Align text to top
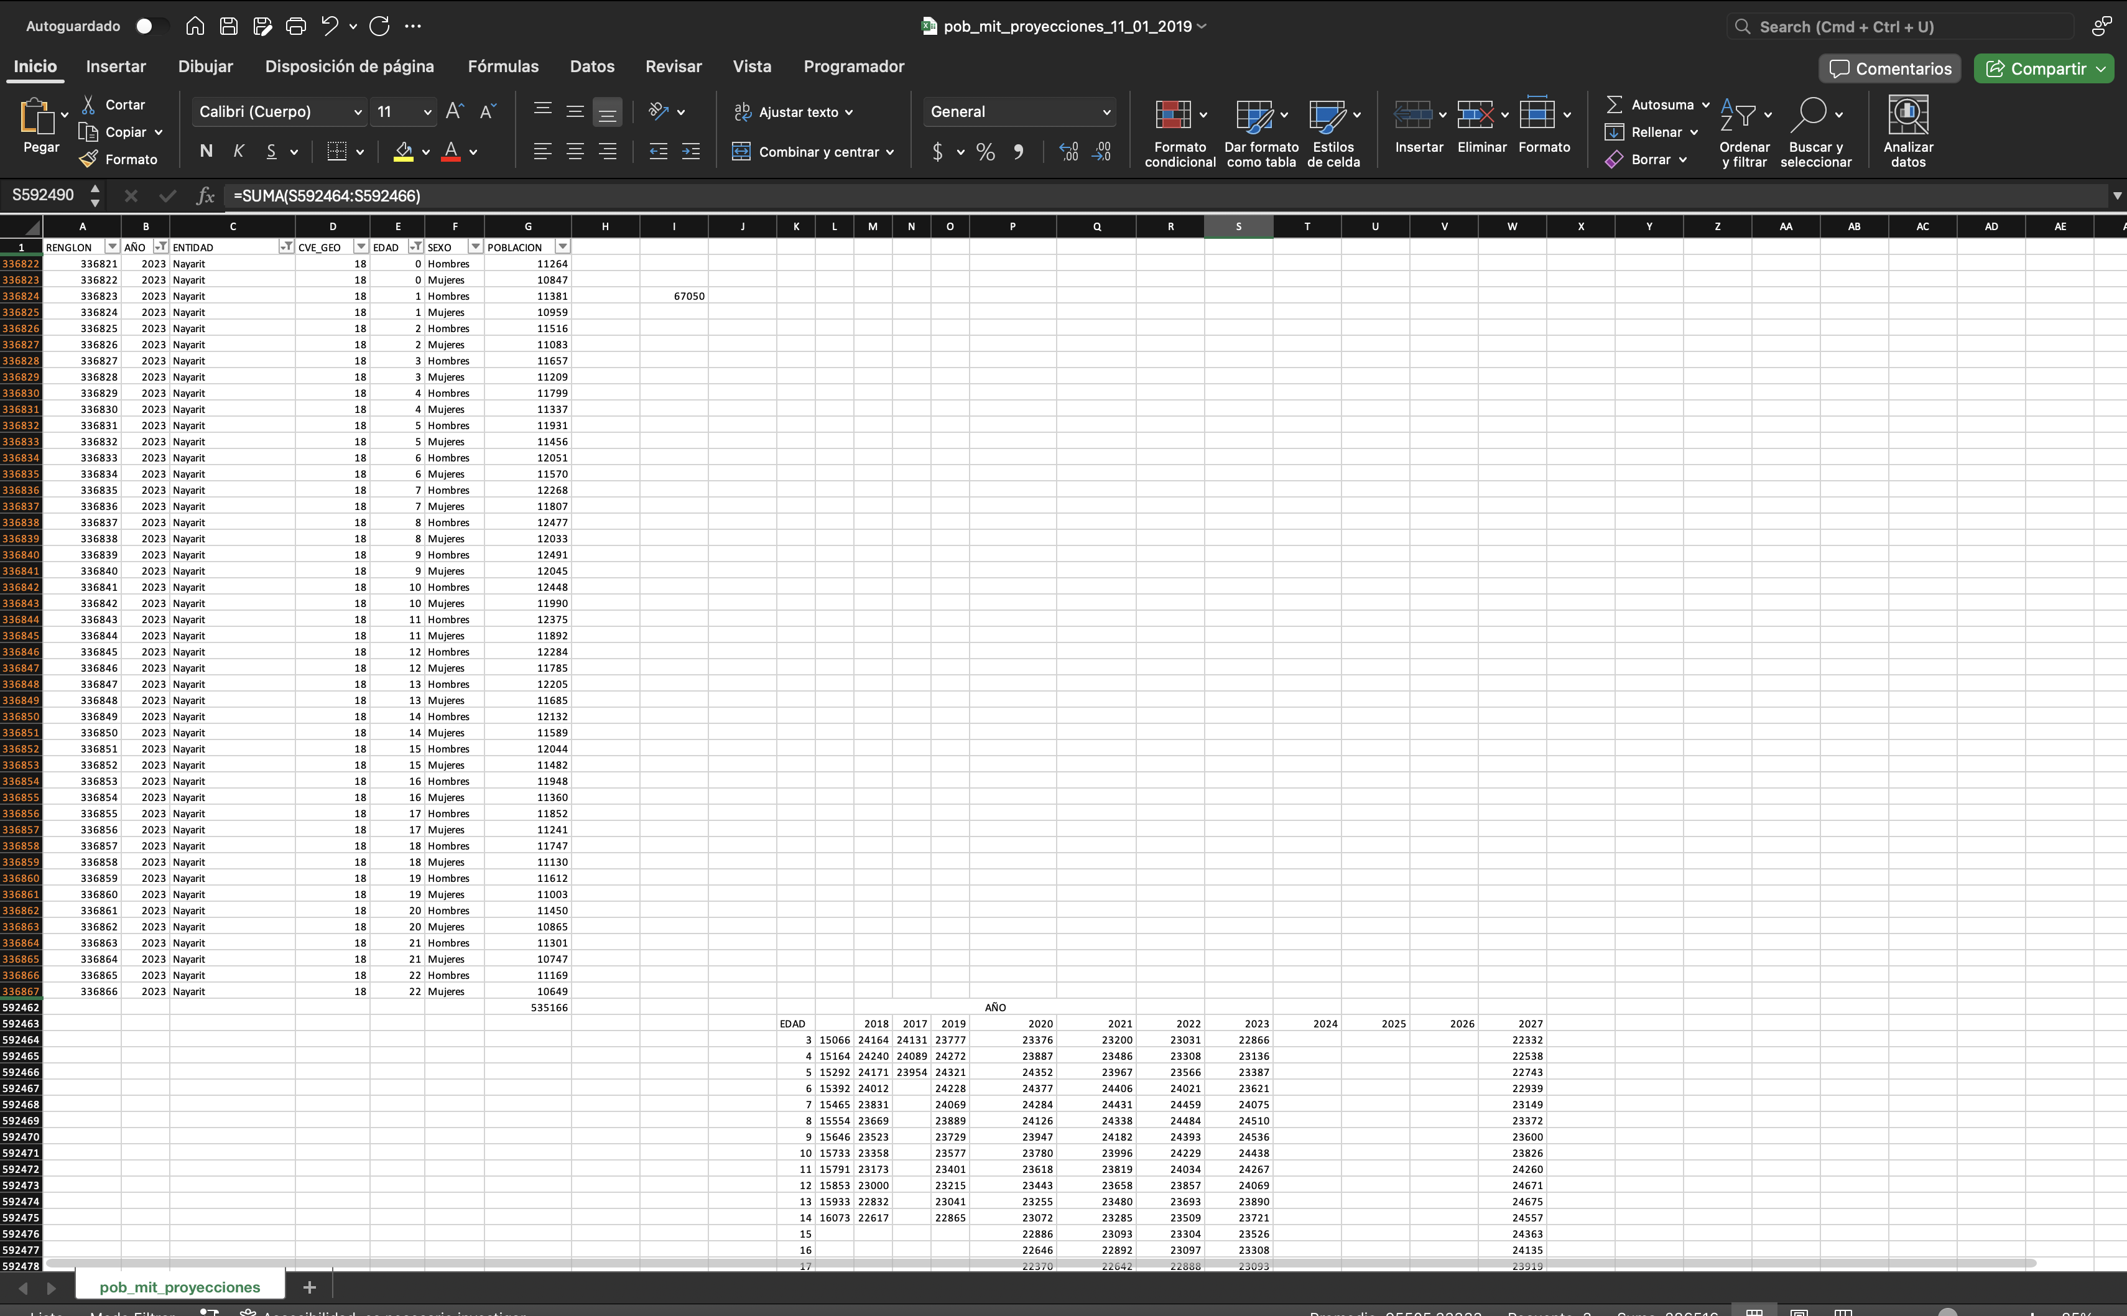The width and height of the screenshot is (2127, 1316). [x=542, y=111]
